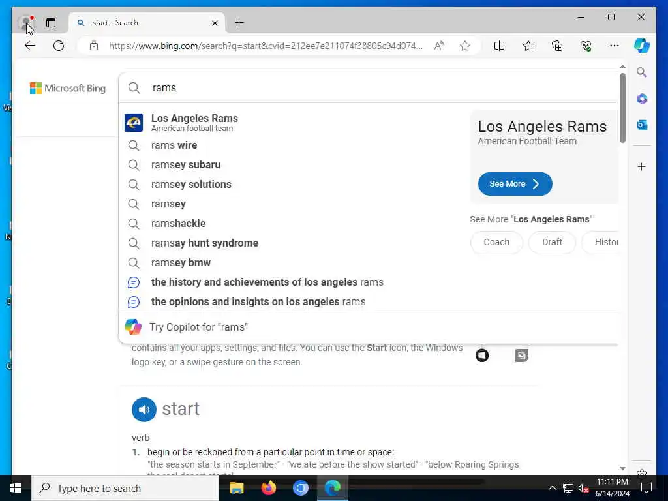The height and width of the screenshot is (501, 668).
Task: Close the start - Search tab
Action: (x=215, y=23)
